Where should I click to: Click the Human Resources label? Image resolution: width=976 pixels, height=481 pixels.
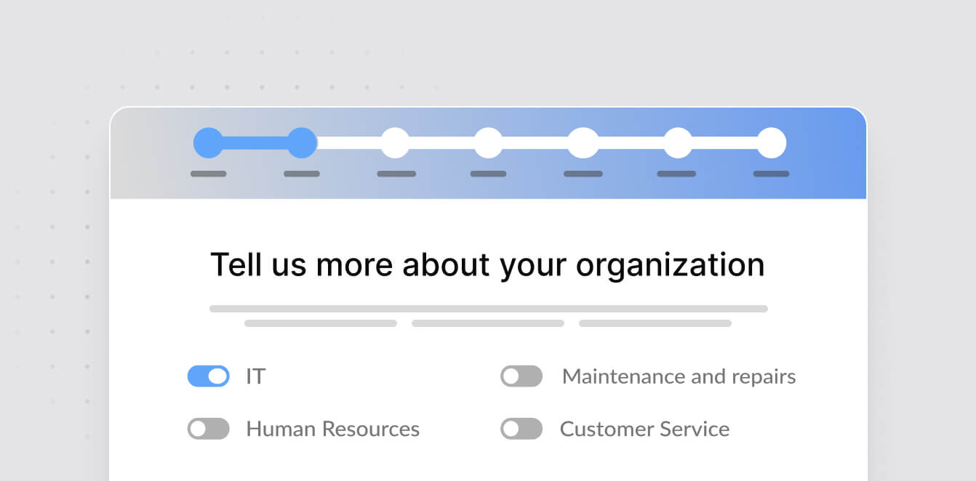pyautogui.click(x=332, y=429)
